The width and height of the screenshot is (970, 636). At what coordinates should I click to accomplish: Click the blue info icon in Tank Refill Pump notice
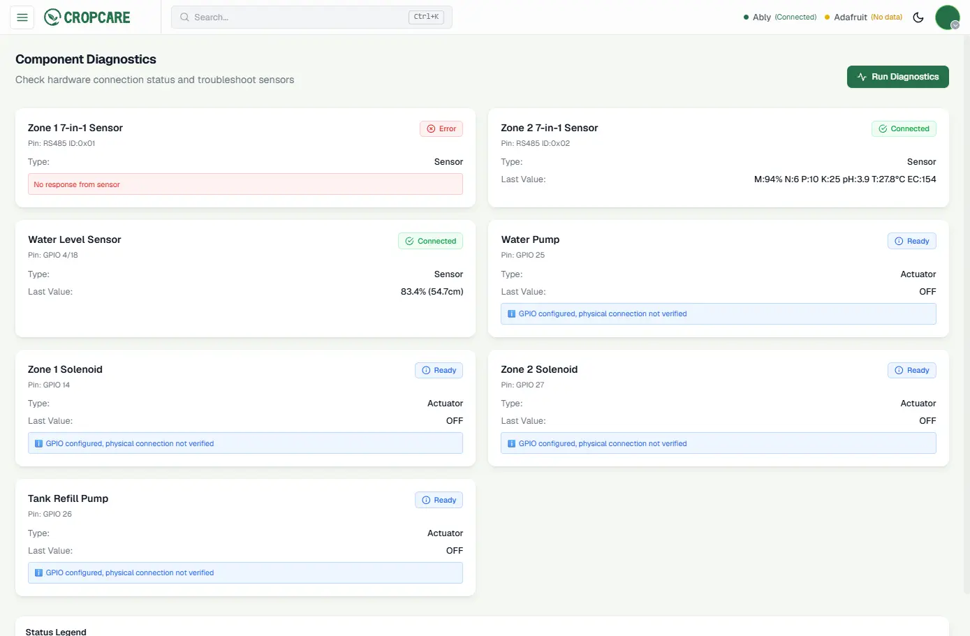point(38,572)
